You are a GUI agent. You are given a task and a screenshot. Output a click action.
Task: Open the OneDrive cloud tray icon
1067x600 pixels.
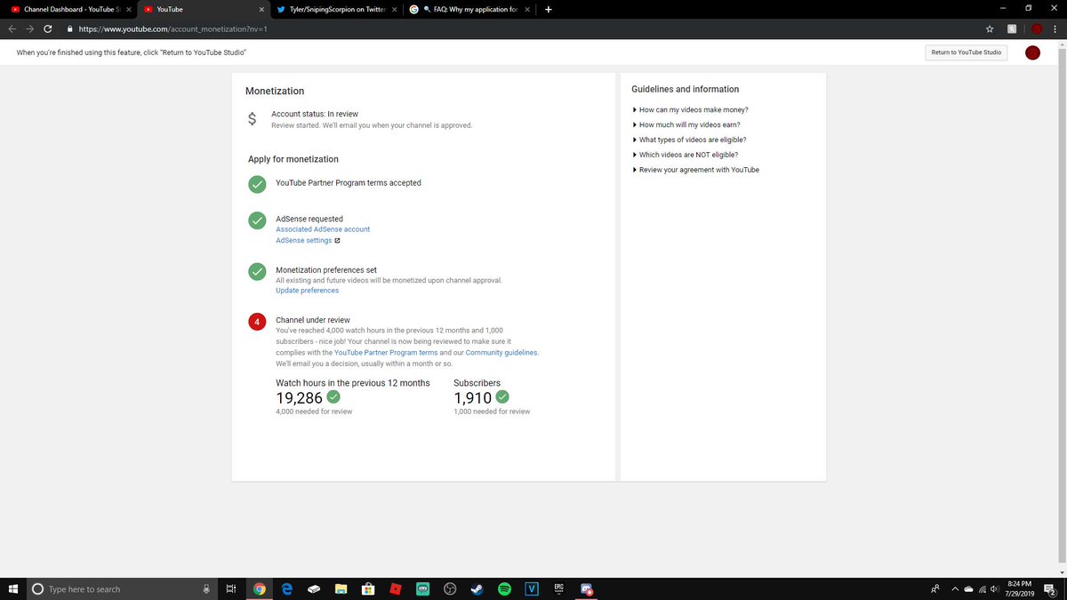[967, 588]
